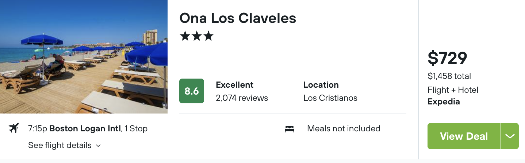Click the Excellent rating label
The width and height of the screenshot is (525, 163).
[x=235, y=85]
